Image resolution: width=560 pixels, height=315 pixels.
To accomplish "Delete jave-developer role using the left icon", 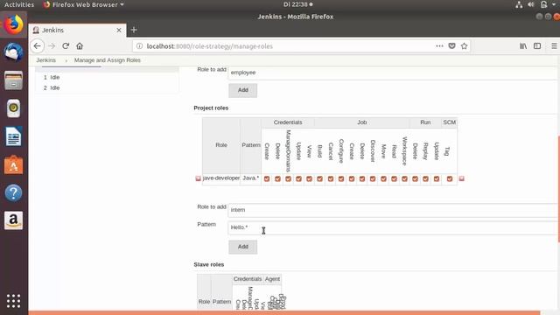I will point(199,178).
